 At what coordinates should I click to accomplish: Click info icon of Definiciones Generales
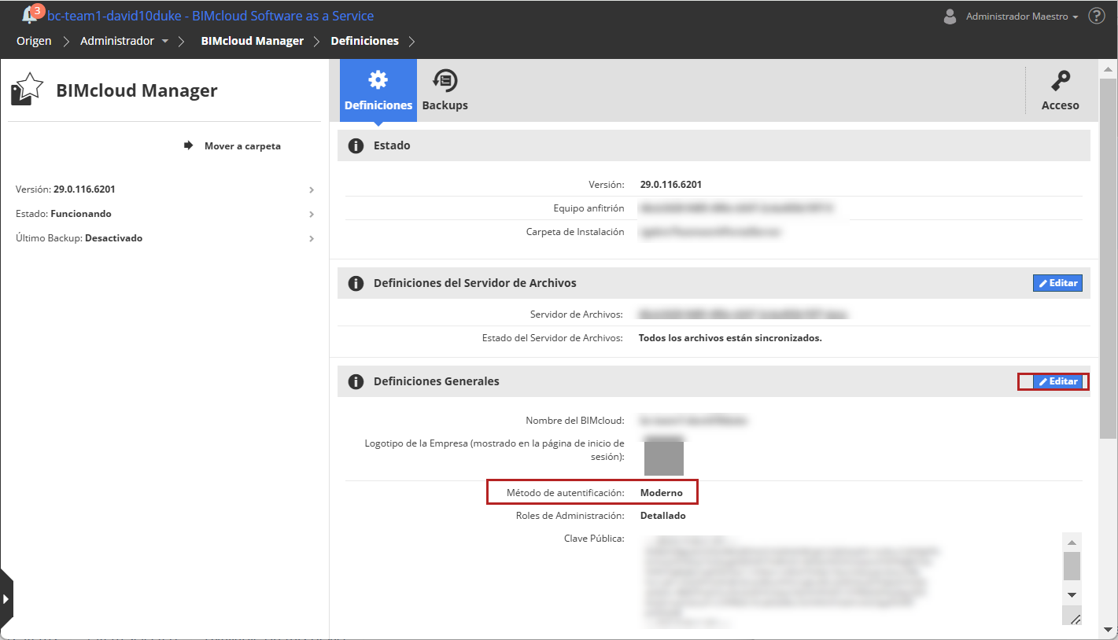tap(356, 381)
